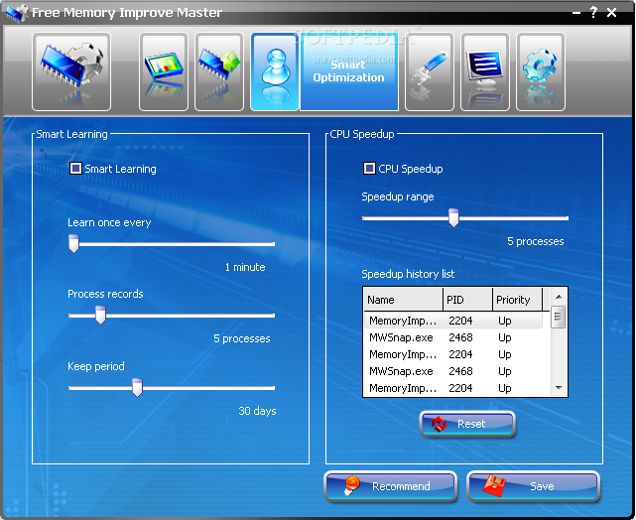
Task: Enable the CPU Speedup checkbox
Action: click(369, 168)
